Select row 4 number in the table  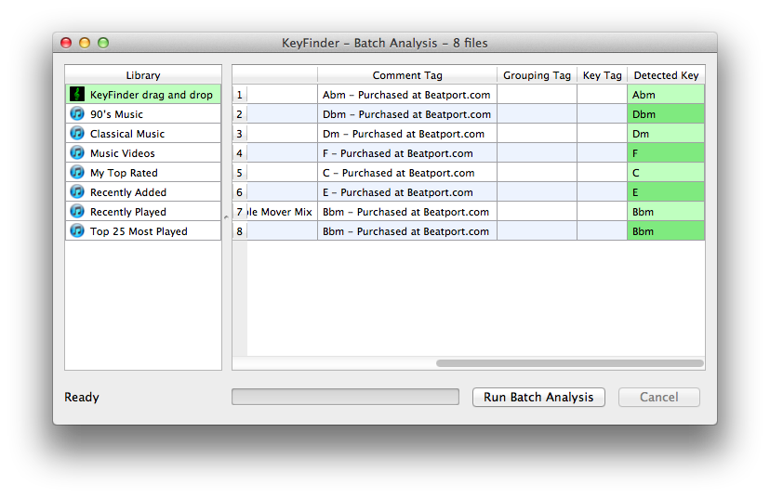[240, 153]
